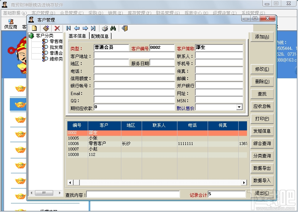Click the 数据导出 button

(262, 168)
